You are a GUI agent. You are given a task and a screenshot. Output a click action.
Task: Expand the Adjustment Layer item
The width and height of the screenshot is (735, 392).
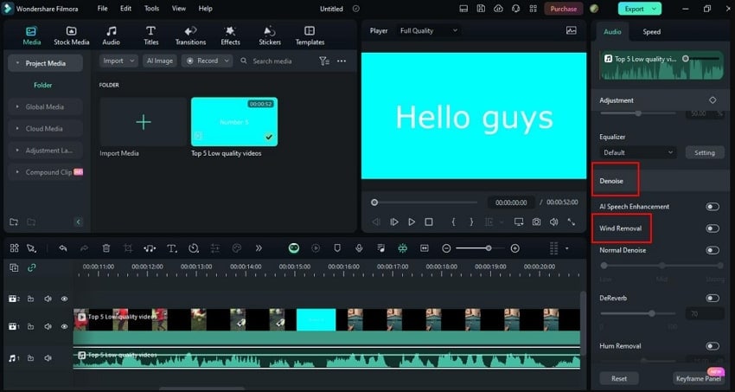[45, 151]
